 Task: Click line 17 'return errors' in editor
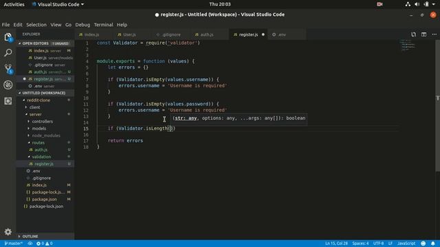[125, 141]
